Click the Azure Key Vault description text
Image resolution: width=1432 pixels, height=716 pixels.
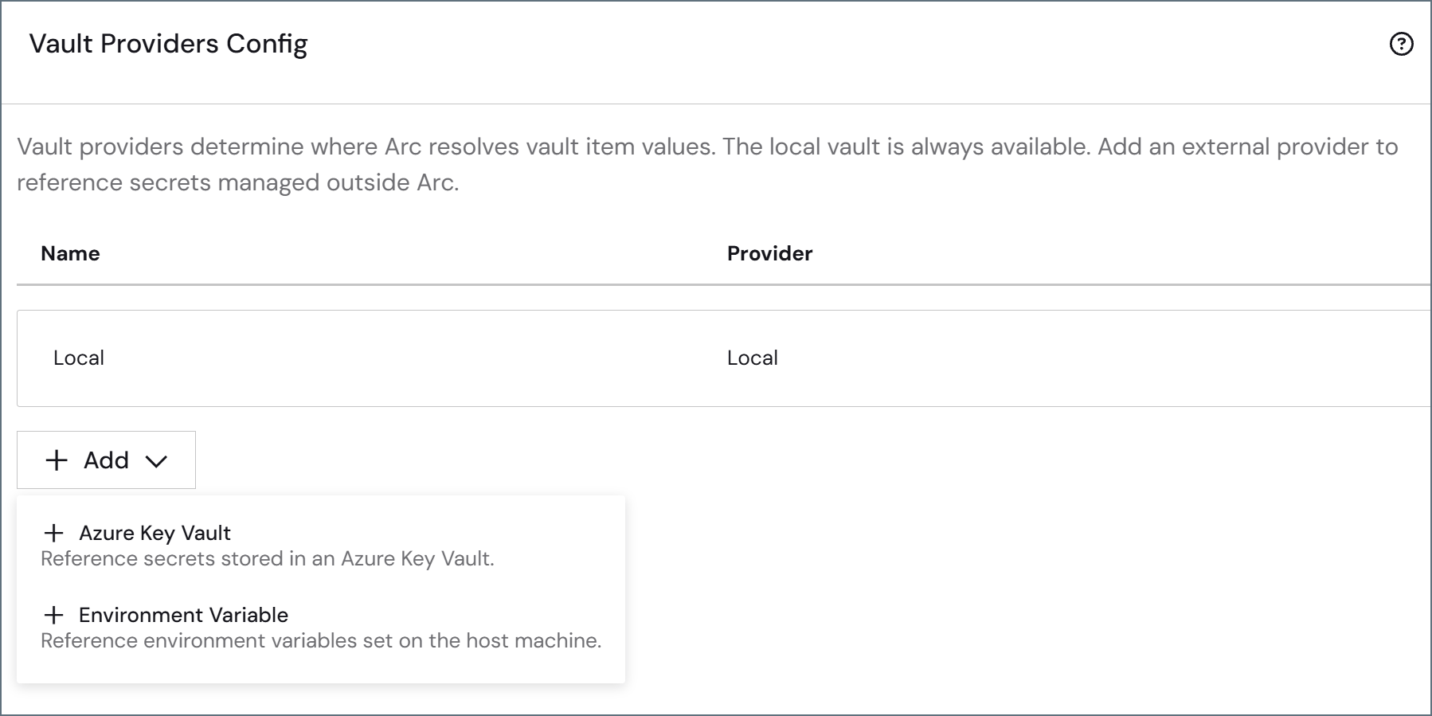point(268,558)
